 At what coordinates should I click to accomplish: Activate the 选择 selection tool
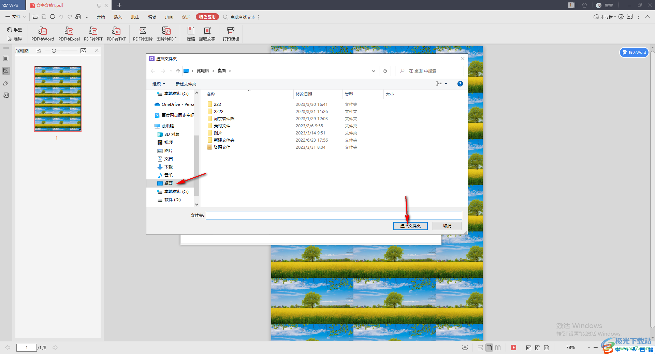[x=14, y=38]
